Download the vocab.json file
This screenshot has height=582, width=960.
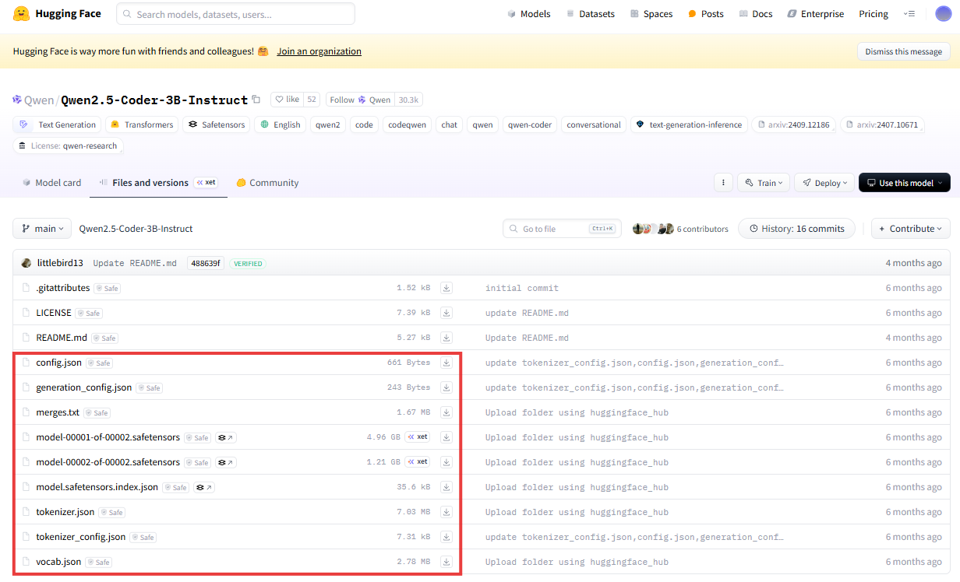pyautogui.click(x=446, y=562)
